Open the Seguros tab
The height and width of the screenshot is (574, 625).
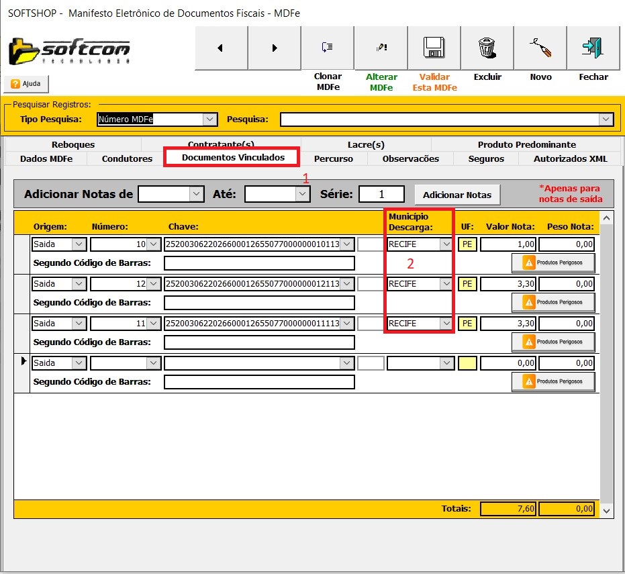486,159
